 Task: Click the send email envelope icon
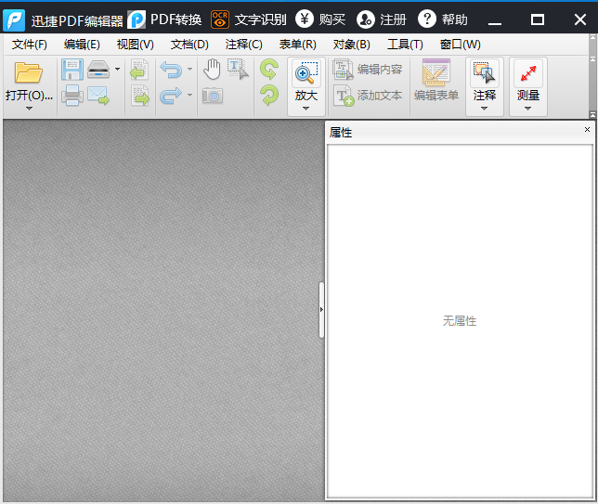click(98, 95)
